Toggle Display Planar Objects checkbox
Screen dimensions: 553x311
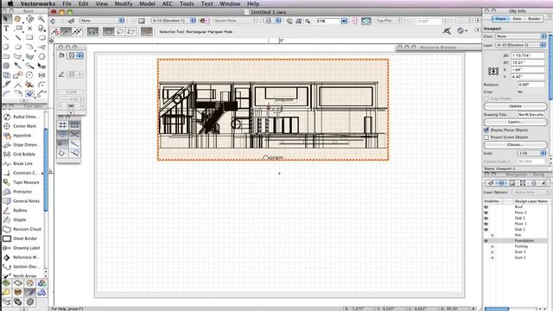[x=486, y=130]
